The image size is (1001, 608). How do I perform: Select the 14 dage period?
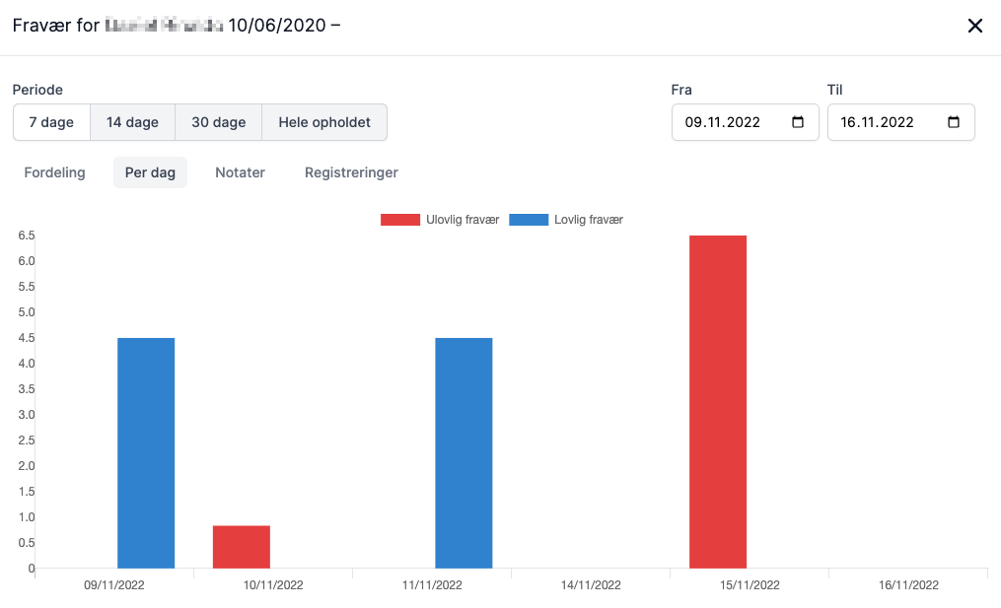pyautogui.click(x=133, y=122)
